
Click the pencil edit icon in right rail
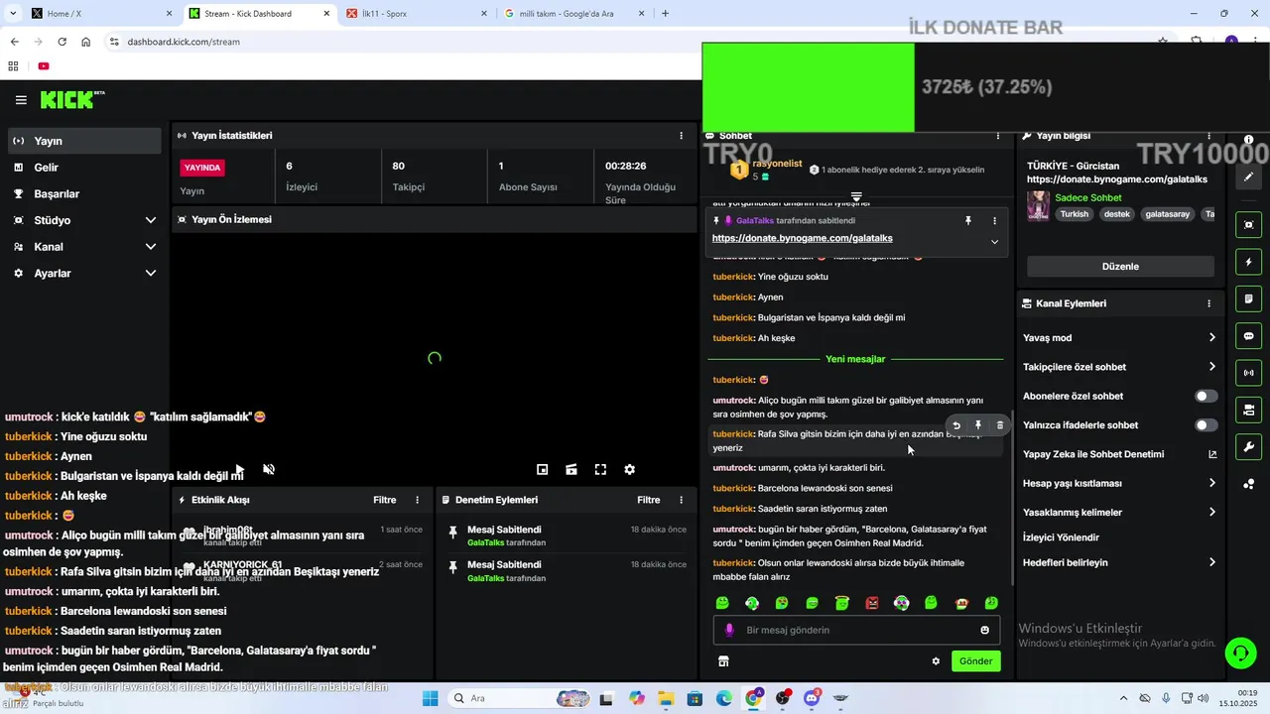coord(1249,177)
